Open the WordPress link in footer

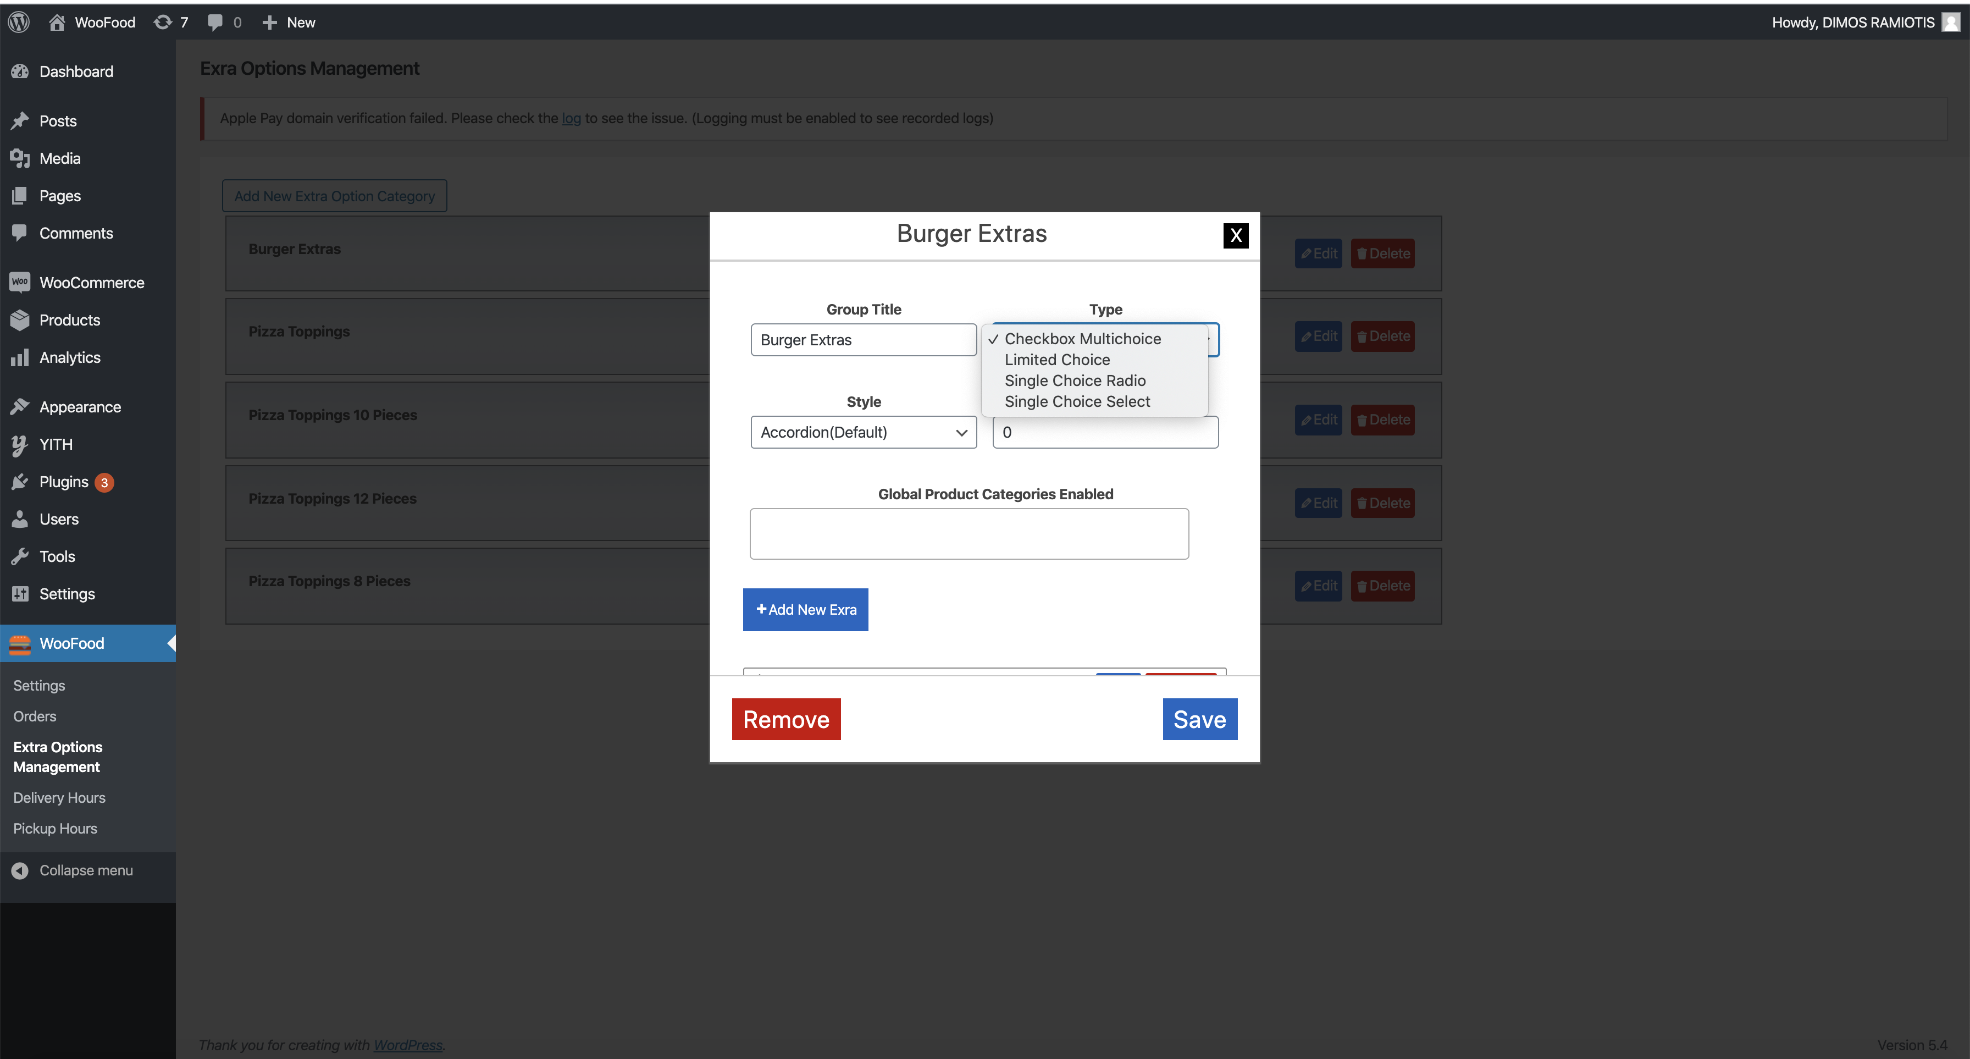pyautogui.click(x=408, y=1045)
